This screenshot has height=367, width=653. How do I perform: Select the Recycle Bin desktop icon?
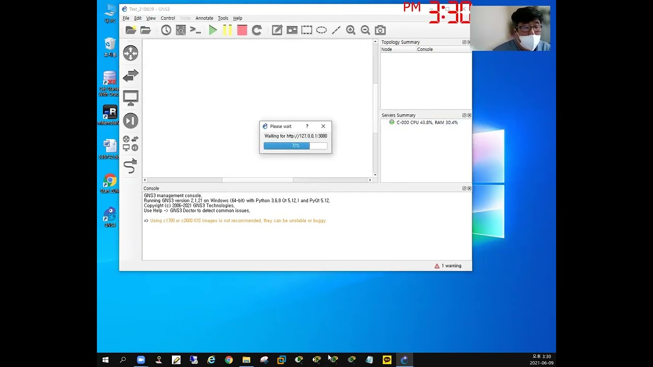110,47
